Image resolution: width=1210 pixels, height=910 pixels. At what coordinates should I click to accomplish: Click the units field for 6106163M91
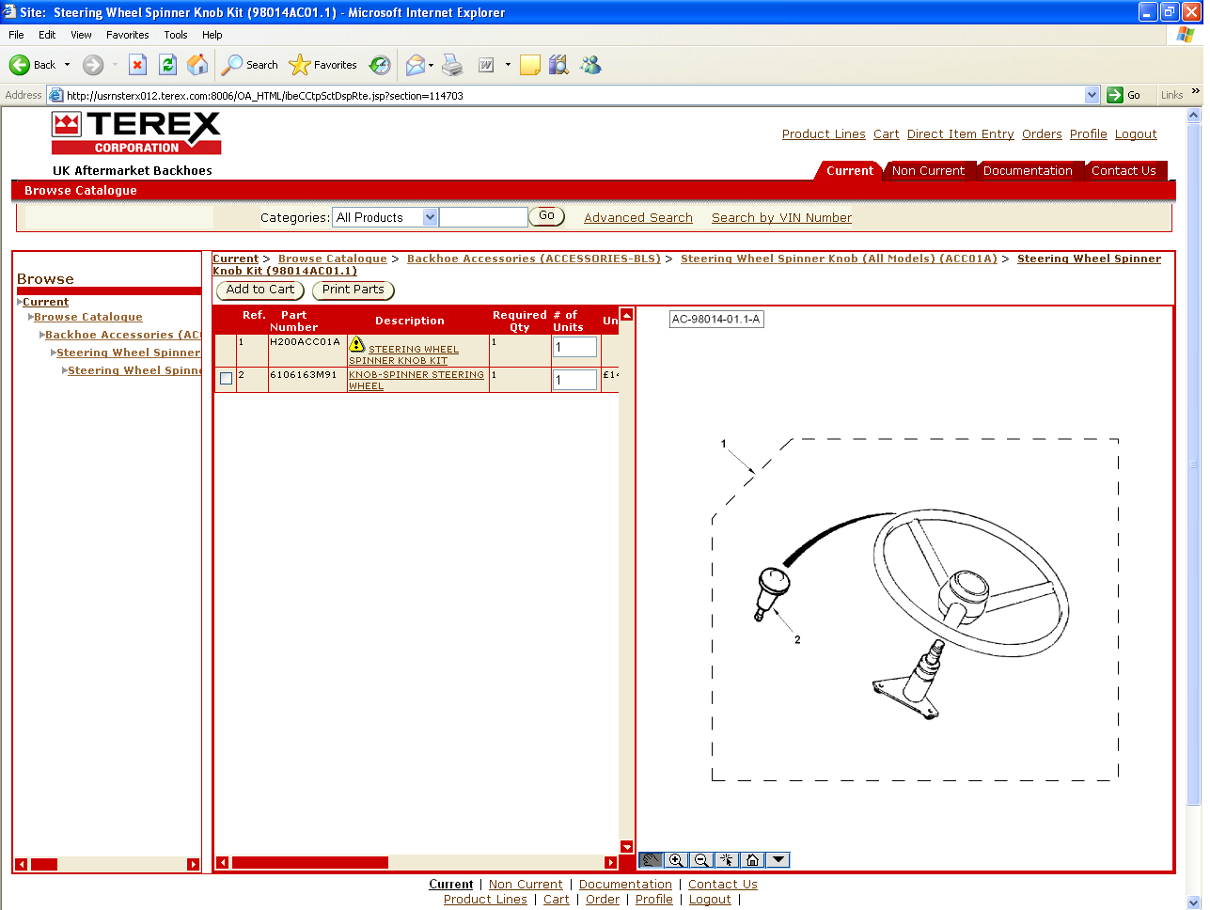coord(574,380)
